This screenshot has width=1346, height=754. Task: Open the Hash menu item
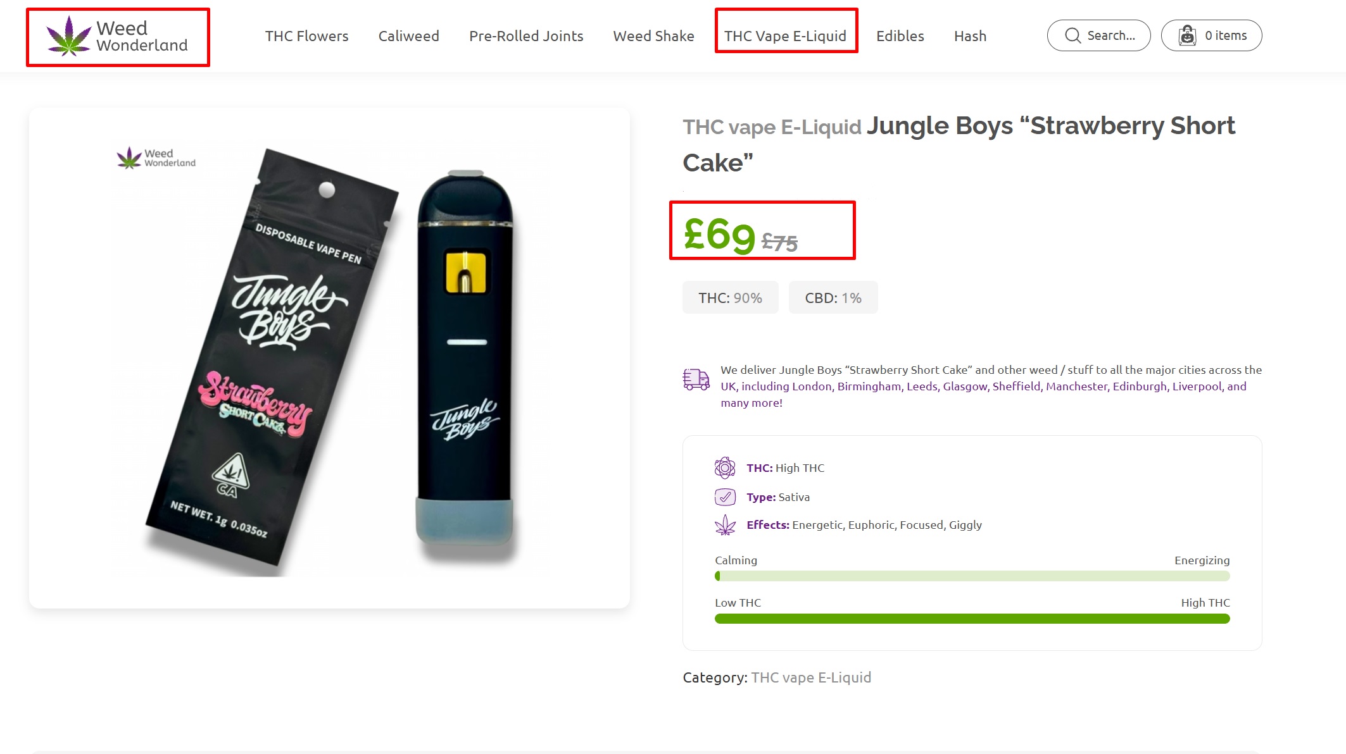[x=970, y=36]
